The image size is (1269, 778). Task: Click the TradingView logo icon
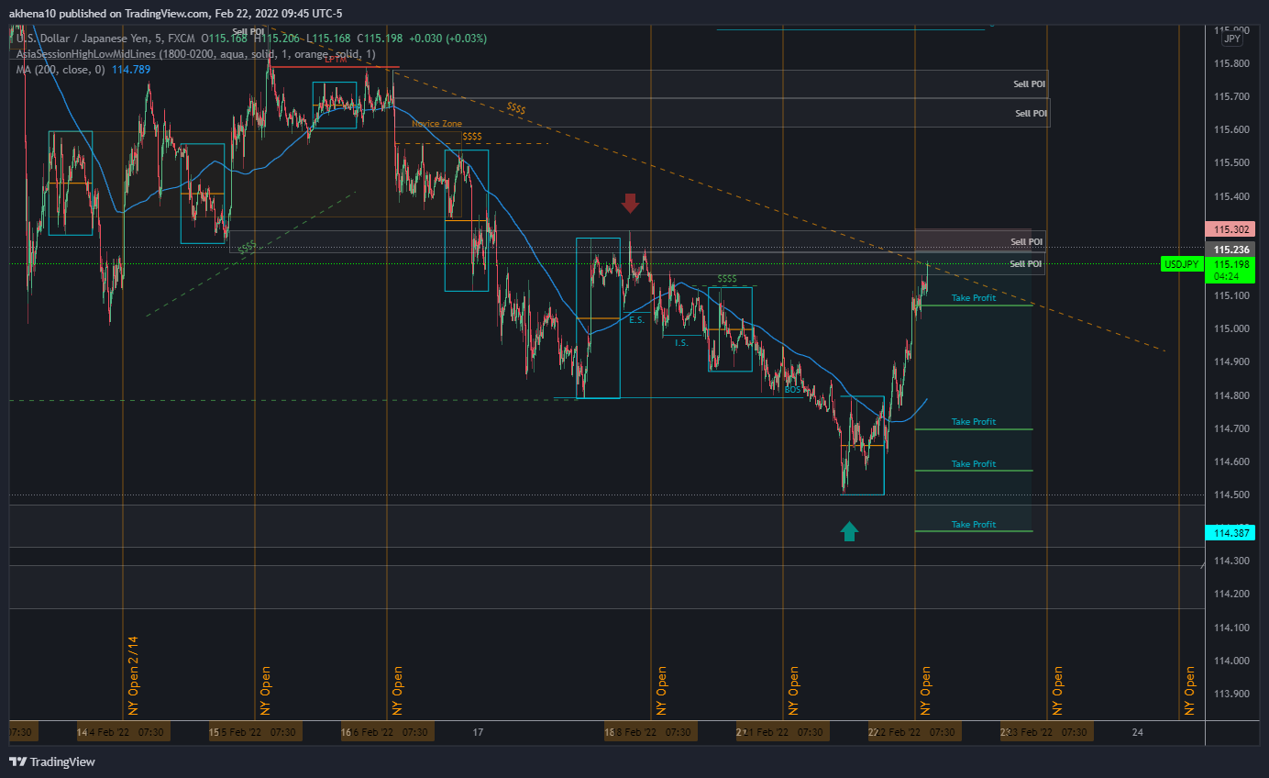tap(17, 761)
